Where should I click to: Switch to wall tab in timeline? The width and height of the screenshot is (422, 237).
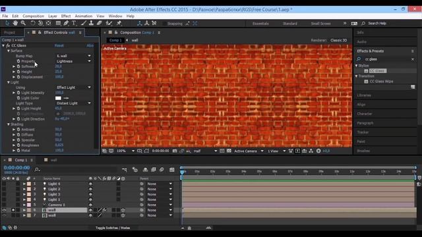[53, 160]
